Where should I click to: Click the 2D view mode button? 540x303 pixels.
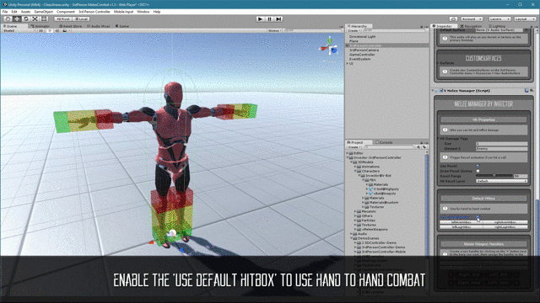(x=41, y=30)
